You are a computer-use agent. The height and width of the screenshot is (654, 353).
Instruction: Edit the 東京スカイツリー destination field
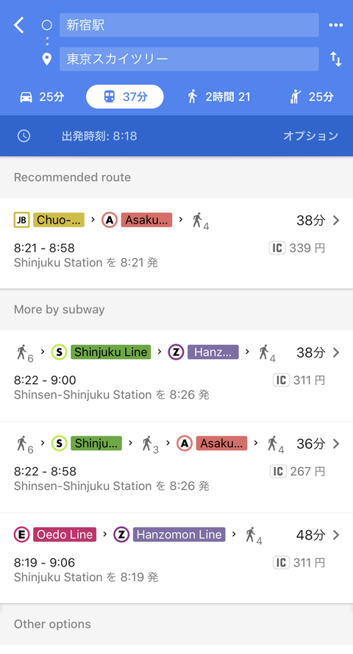189,59
